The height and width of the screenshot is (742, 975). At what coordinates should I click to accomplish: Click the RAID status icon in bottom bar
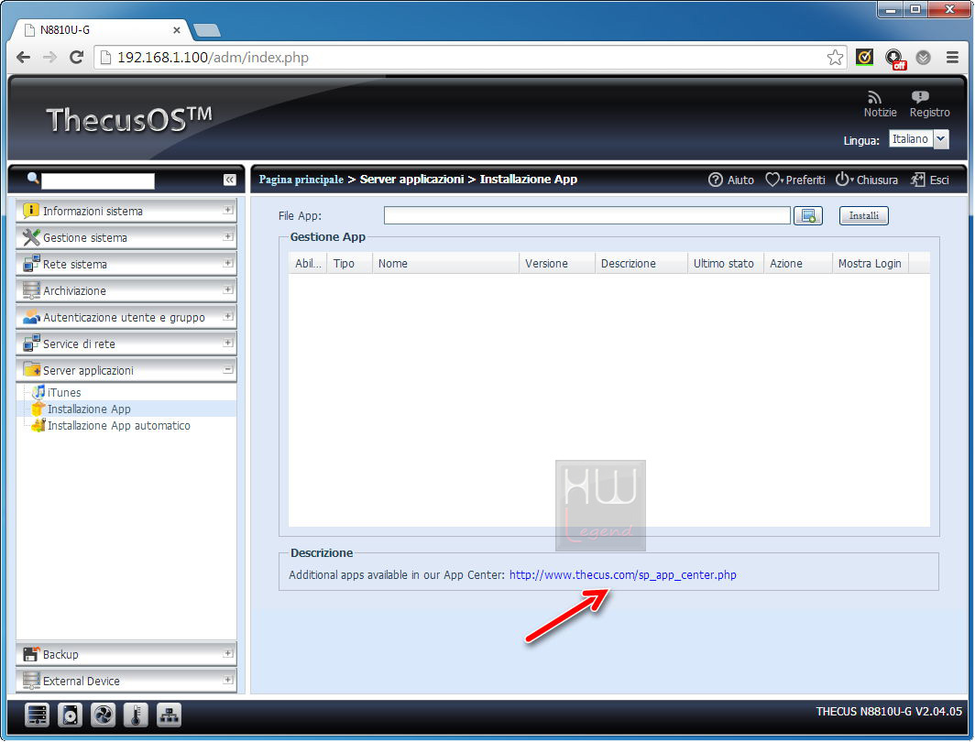38,715
